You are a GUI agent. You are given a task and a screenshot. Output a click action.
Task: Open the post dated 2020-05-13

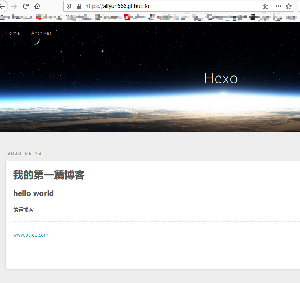coord(24,153)
